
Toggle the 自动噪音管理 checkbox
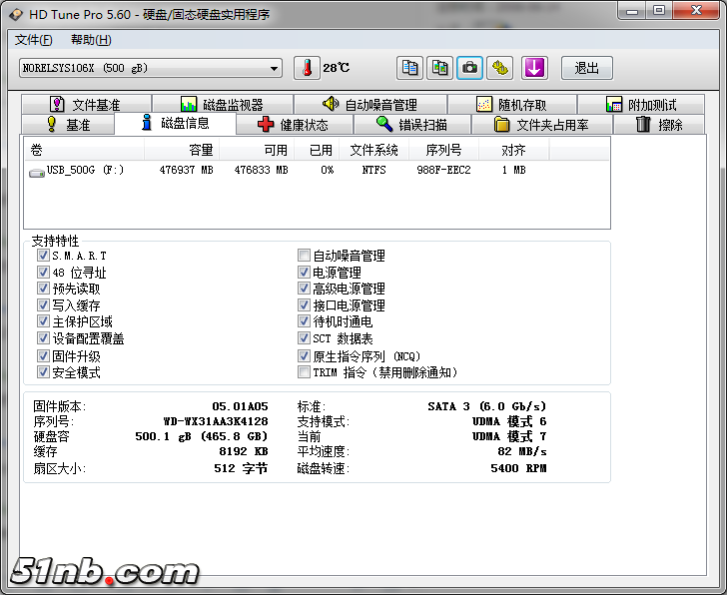(x=305, y=257)
